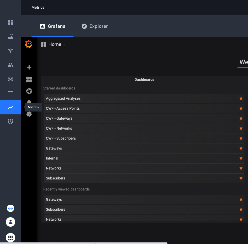This screenshot has height=244, width=248.
Task: Click the Grafana flame logo
Action: tap(29, 44)
